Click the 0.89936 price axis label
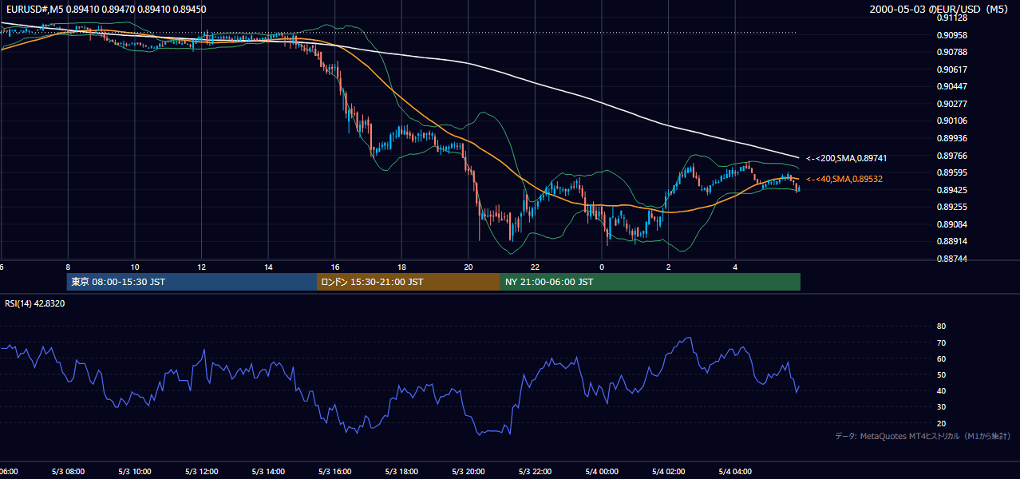This screenshot has height=479, width=1020. pyautogui.click(x=953, y=138)
